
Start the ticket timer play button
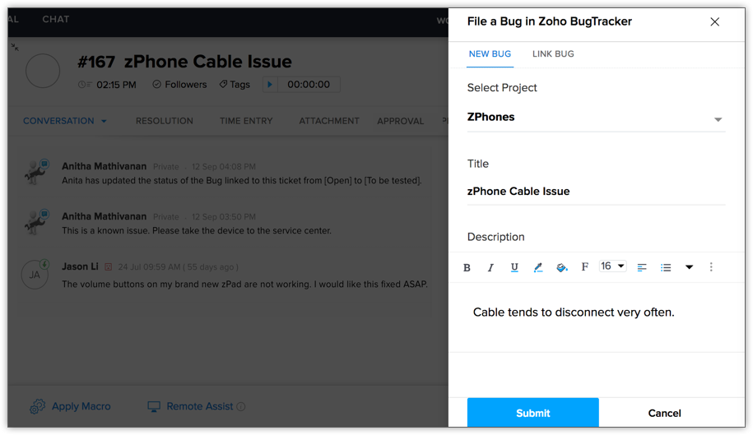(x=270, y=85)
